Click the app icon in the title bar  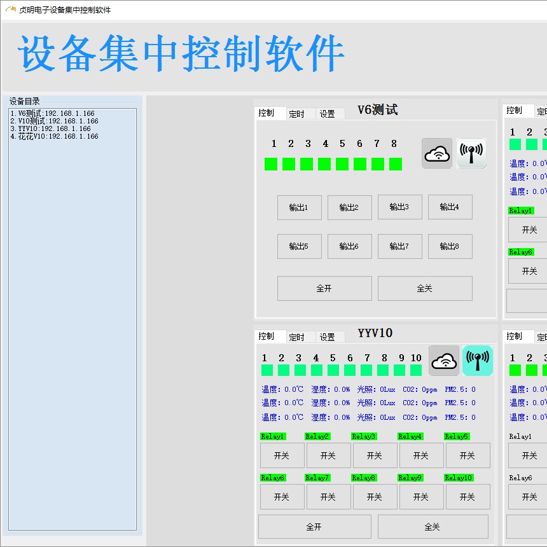click(11, 10)
